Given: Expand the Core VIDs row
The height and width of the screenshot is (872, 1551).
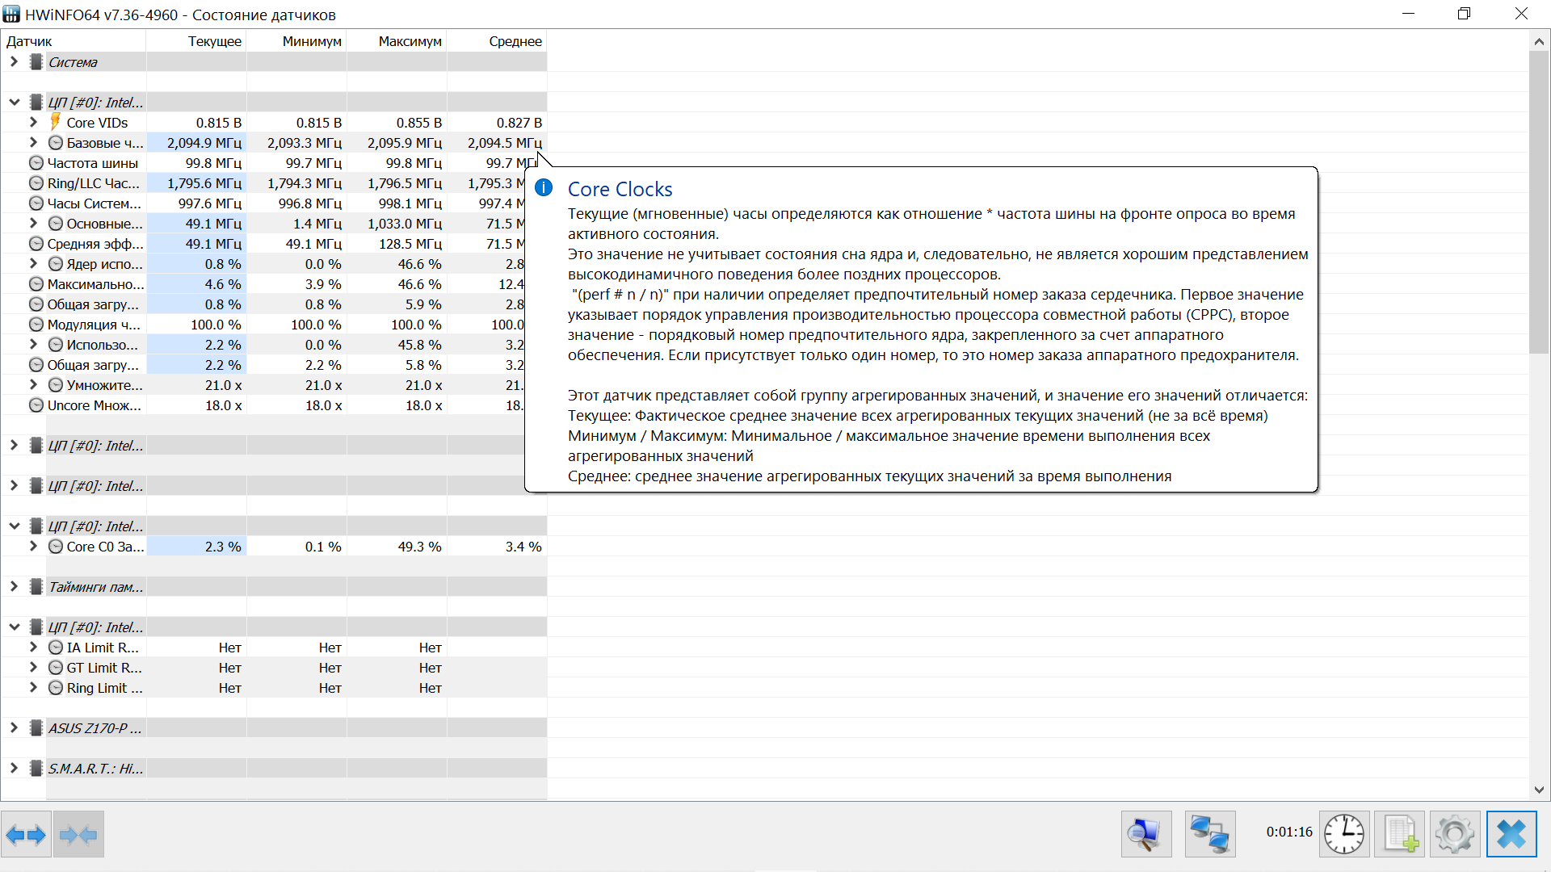Looking at the screenshot, I should click(x=33, y=123).
